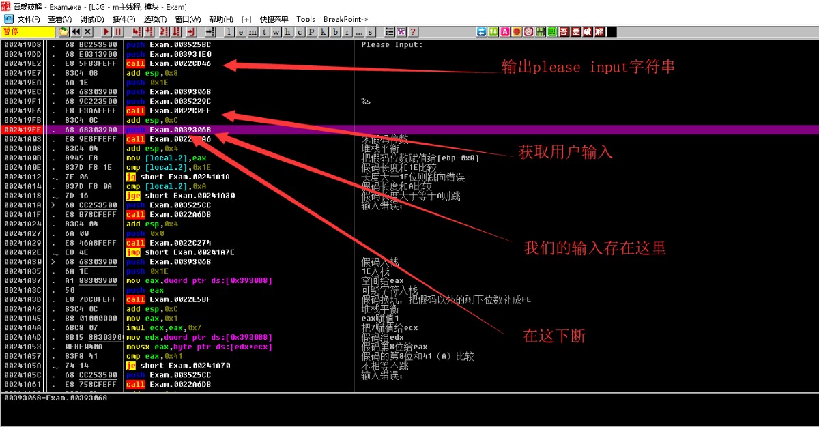This screenshot has width=819, height=427.
Task: Click the Trace Over toolbar icon
Action: tap(177, 31)
